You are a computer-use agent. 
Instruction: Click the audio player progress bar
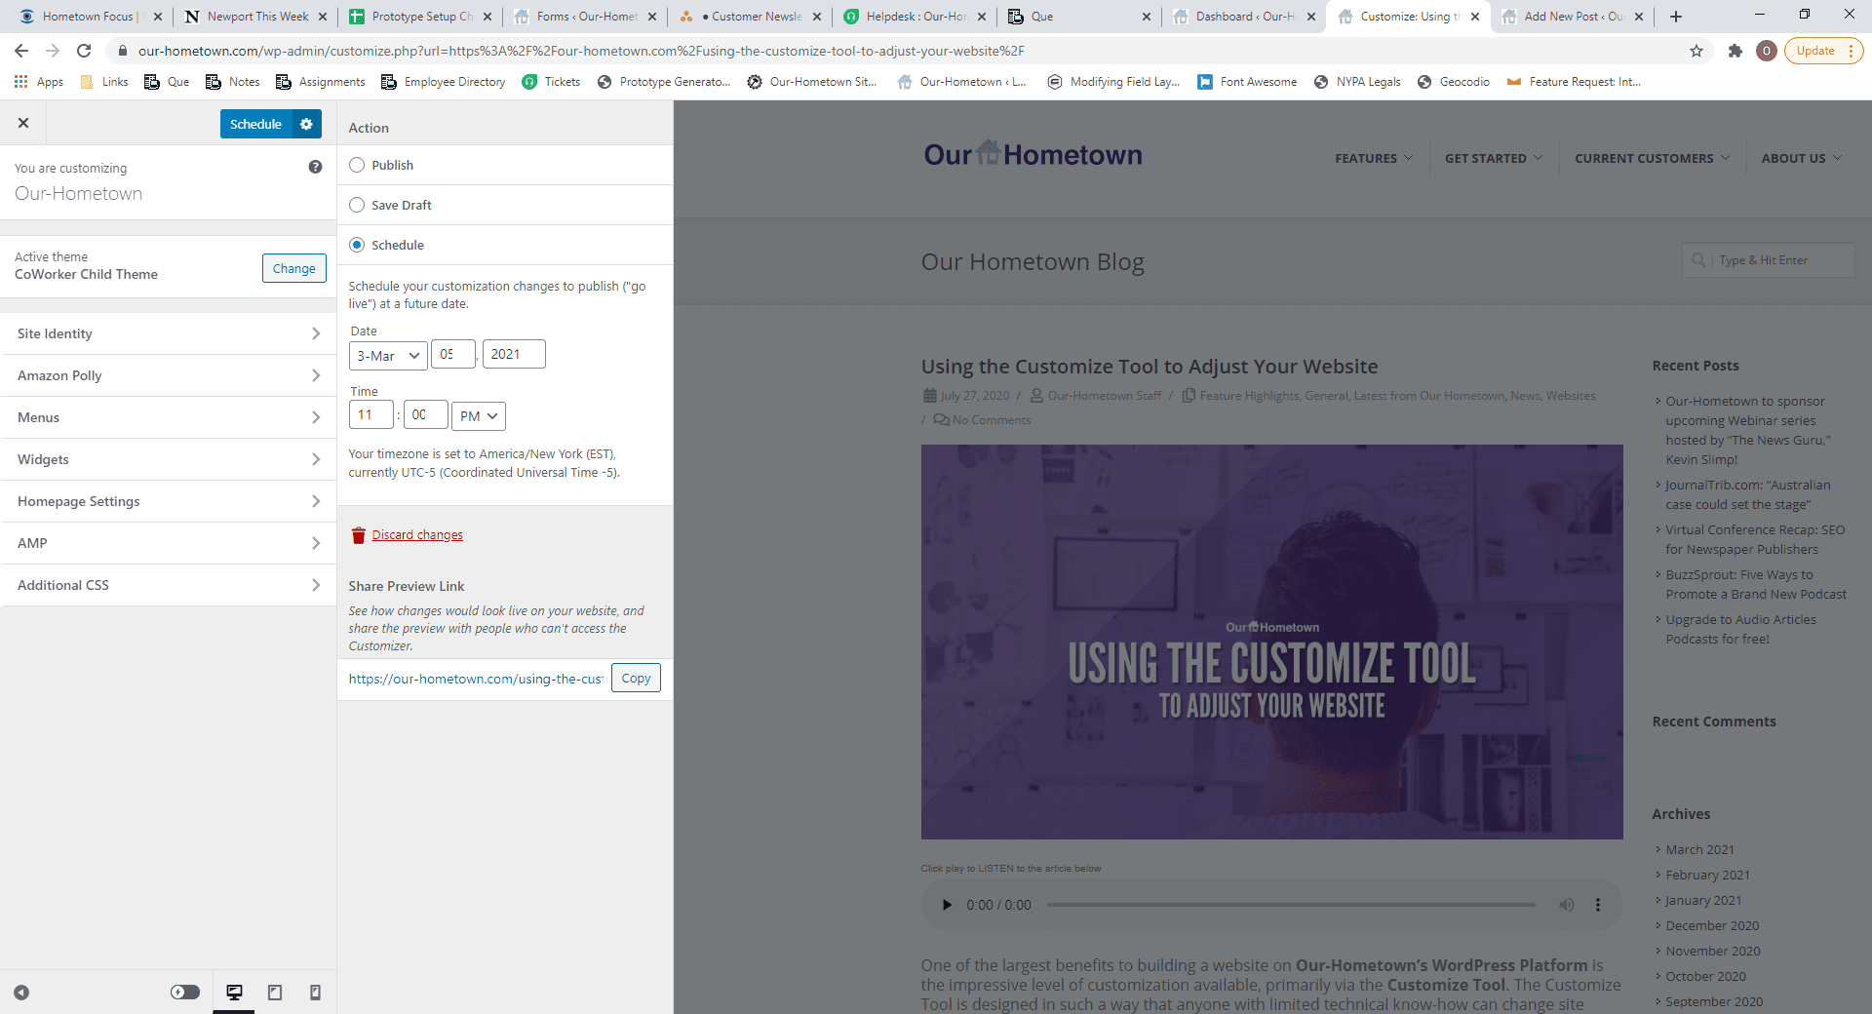(x=1291, y=905)
